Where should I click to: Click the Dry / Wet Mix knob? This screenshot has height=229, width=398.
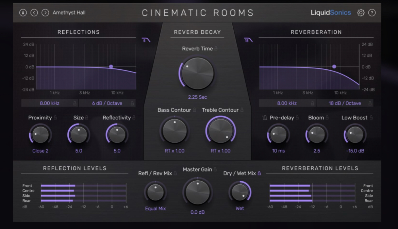click(x=239, y=192)
